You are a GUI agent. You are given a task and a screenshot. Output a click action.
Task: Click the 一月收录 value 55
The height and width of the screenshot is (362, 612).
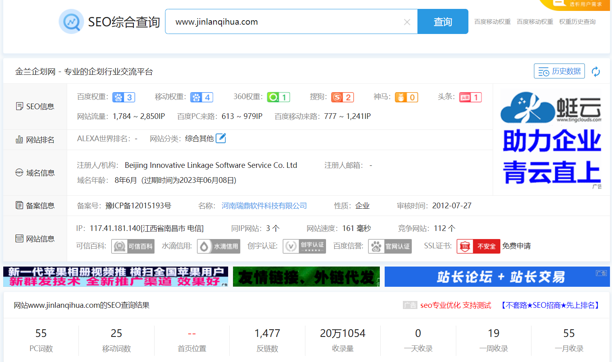coord(569,333)
